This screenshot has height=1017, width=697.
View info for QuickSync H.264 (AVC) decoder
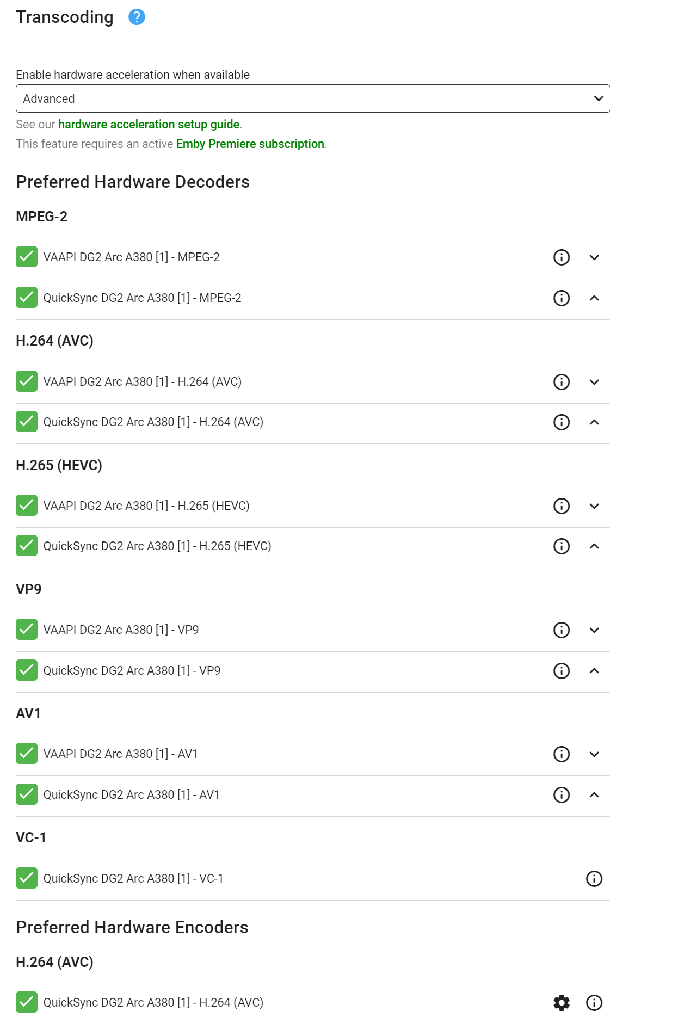pos(561,422)
